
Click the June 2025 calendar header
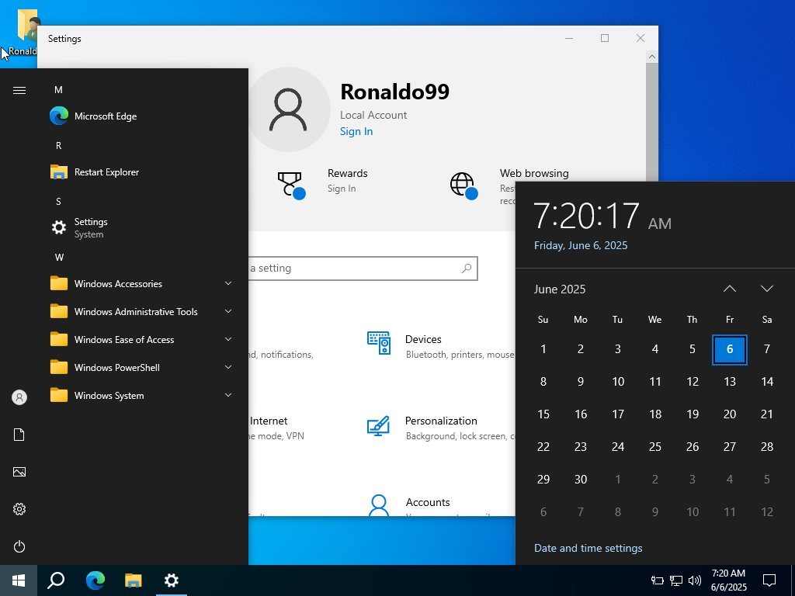coord(560,289)
